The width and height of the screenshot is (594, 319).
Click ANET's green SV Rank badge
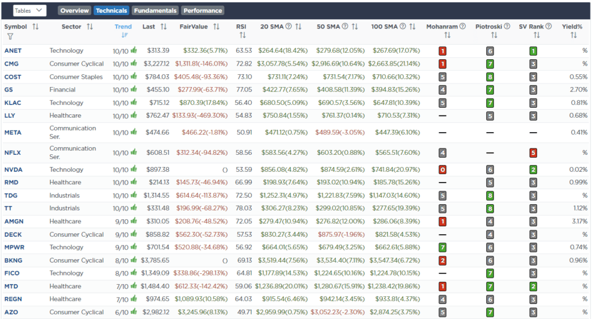click(x=533, y=51)
